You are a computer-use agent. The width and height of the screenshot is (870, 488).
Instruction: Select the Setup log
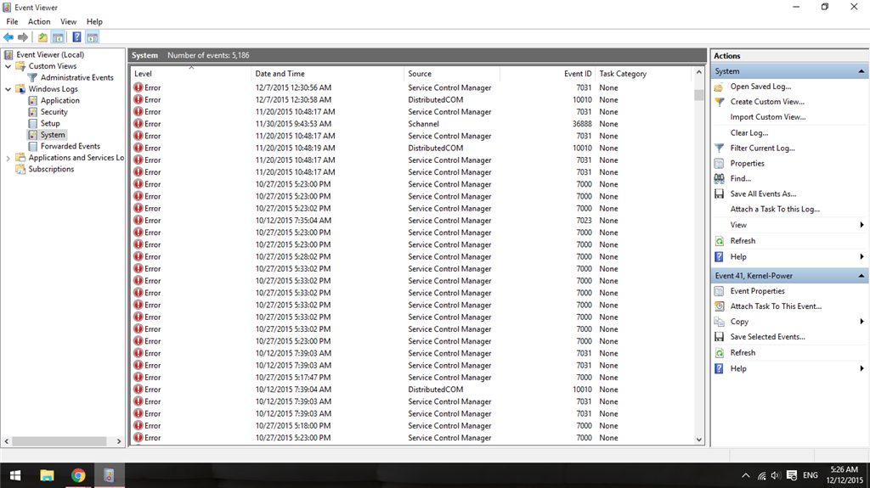pyautogui.click(x=50, y=123)
